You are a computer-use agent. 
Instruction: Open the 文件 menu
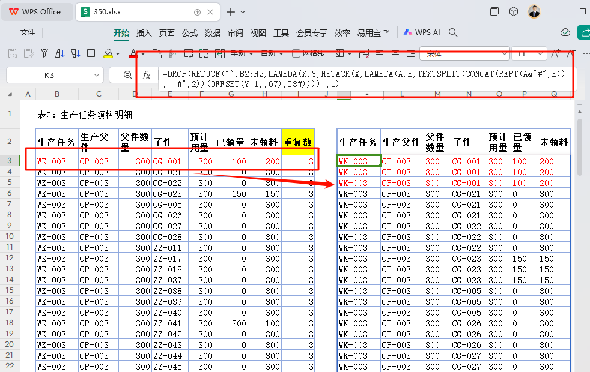point(23,32)
